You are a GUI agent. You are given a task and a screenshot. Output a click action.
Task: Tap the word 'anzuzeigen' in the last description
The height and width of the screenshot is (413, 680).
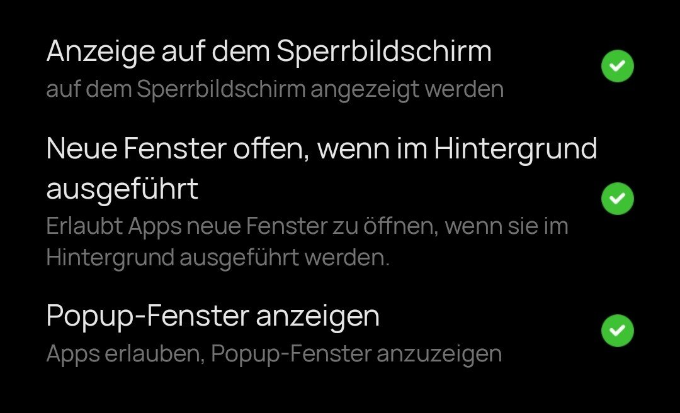(x=439, y=354)
